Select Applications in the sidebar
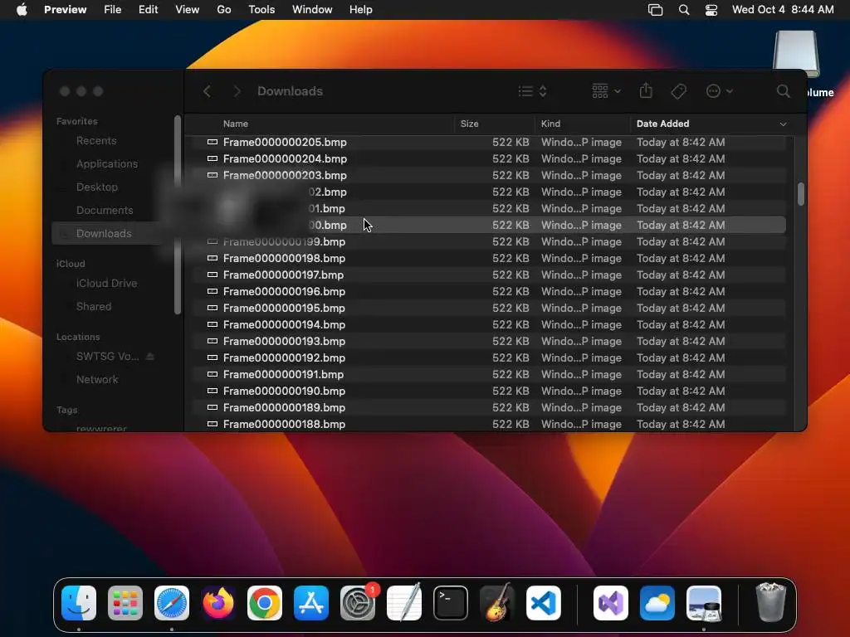This screenshot has height=637, width=850. point(107,163)
